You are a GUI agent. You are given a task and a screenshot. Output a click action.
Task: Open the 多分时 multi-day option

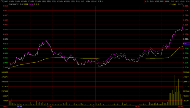pyautogui.click(x=94, y=1)
